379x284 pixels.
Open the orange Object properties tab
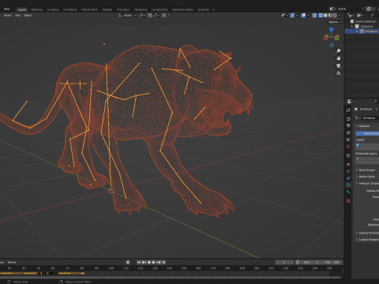[x=348, y=164]
